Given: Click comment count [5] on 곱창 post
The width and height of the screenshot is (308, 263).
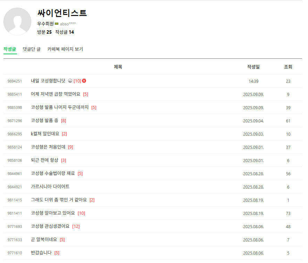Looking at the screenshot, I should [x=85, y=94].
